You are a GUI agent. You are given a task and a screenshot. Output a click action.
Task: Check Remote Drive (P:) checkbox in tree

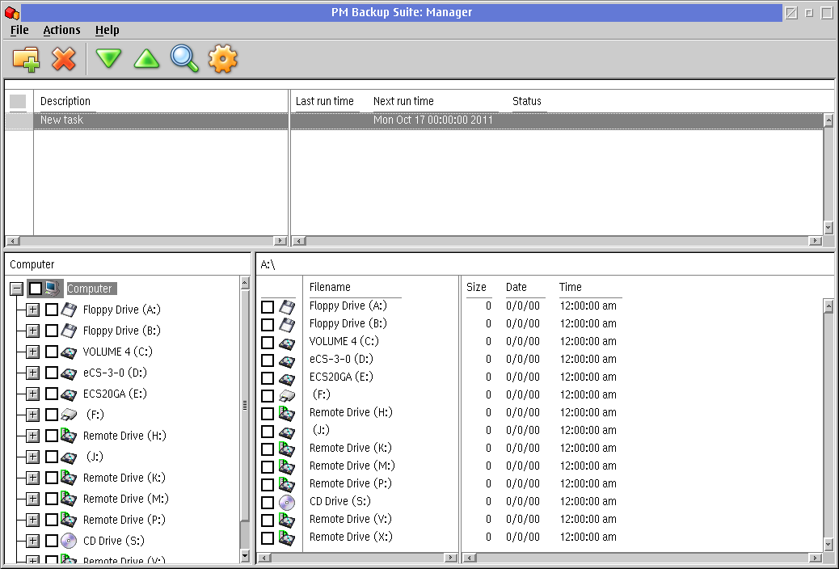pyautogui.click(x=52, y=520)
